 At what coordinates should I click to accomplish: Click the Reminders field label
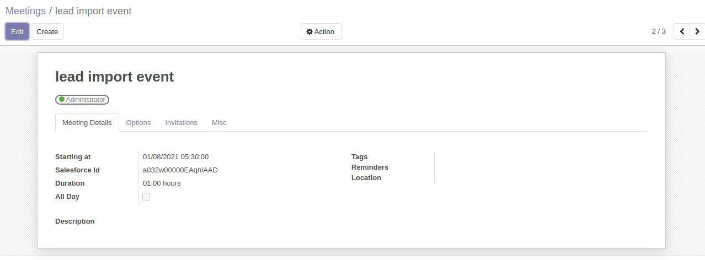(370, 167)
